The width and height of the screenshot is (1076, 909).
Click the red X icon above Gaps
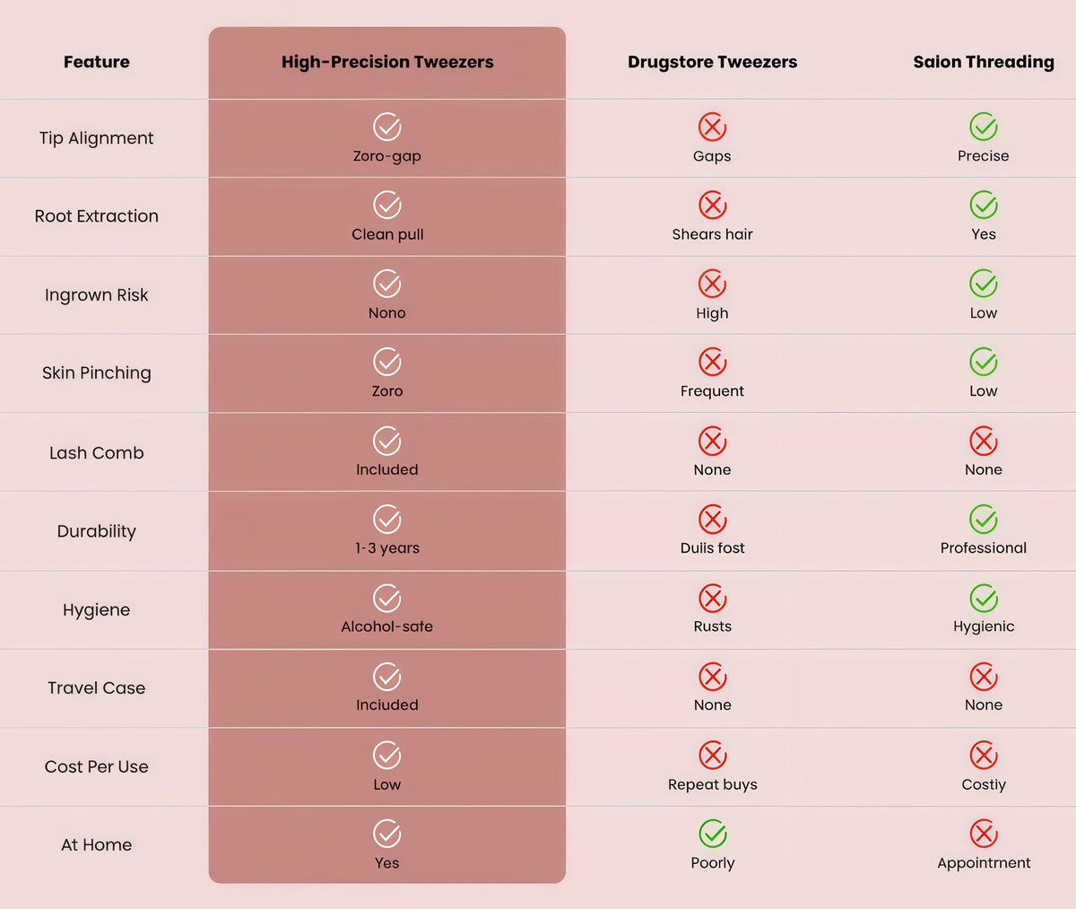(712, 127)
